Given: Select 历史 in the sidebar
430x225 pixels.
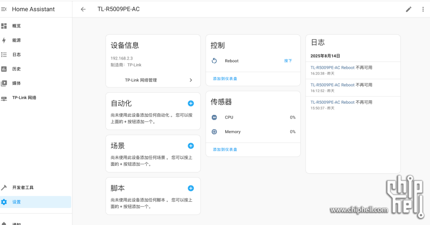Looking at the screenshot, I should [16, 69].
